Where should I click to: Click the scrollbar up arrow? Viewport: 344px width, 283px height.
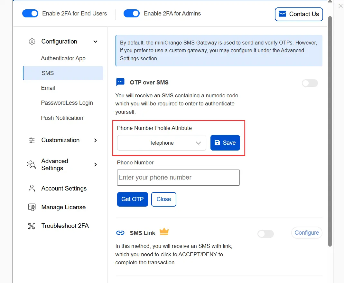(330, 1)
